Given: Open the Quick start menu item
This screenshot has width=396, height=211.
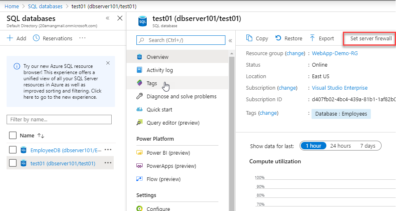Looking at the screenshot, I should [x=178, y=109].
